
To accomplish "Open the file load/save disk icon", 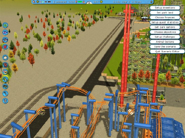I will coord(5,40).
